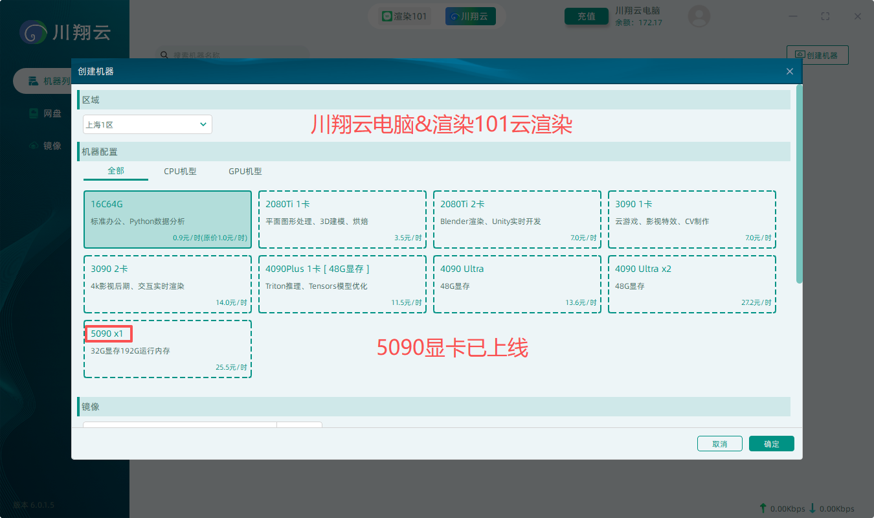Minimize the 川翔云 window
874x518 pixels.
pos(794,16)
